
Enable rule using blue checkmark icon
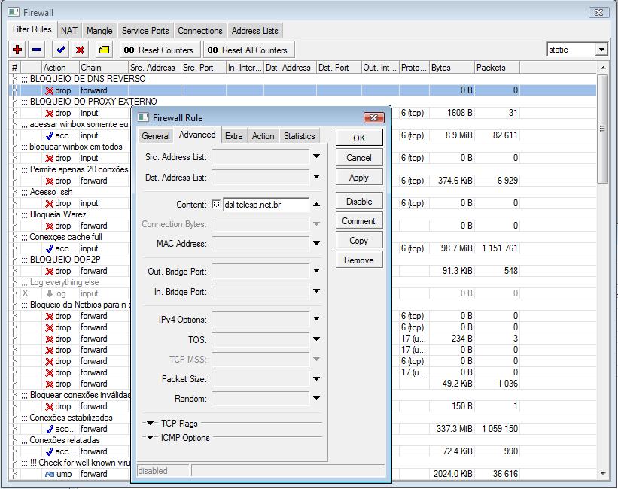coord(61,50)
